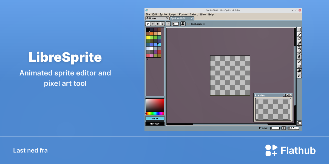Click the background color #000000 button
The height and width of the screenshot is (164, 329).
tap(155, 124)
